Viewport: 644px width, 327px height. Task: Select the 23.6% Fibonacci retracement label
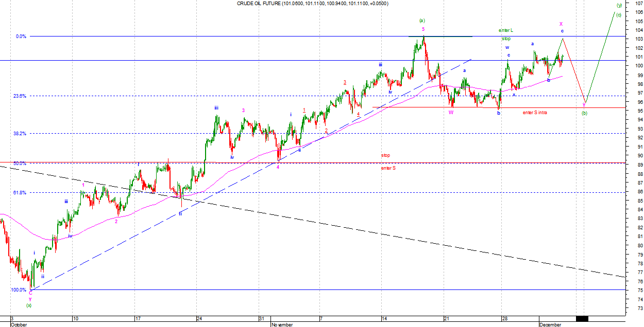coord(20,96)
